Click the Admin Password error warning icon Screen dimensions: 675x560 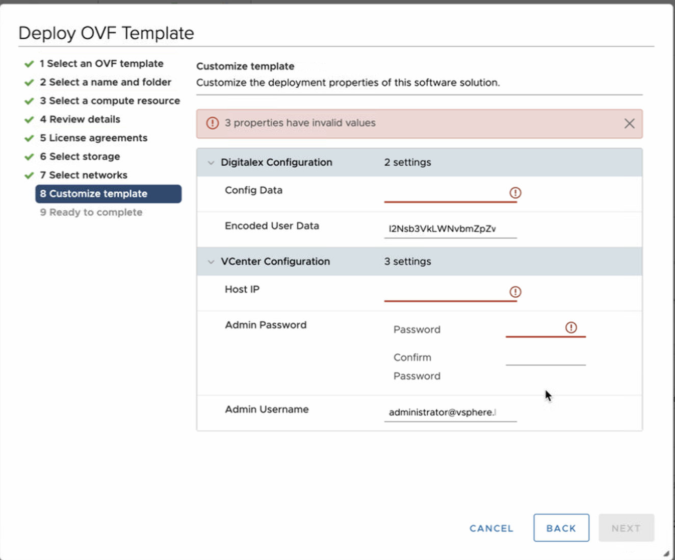pos(570,327)
